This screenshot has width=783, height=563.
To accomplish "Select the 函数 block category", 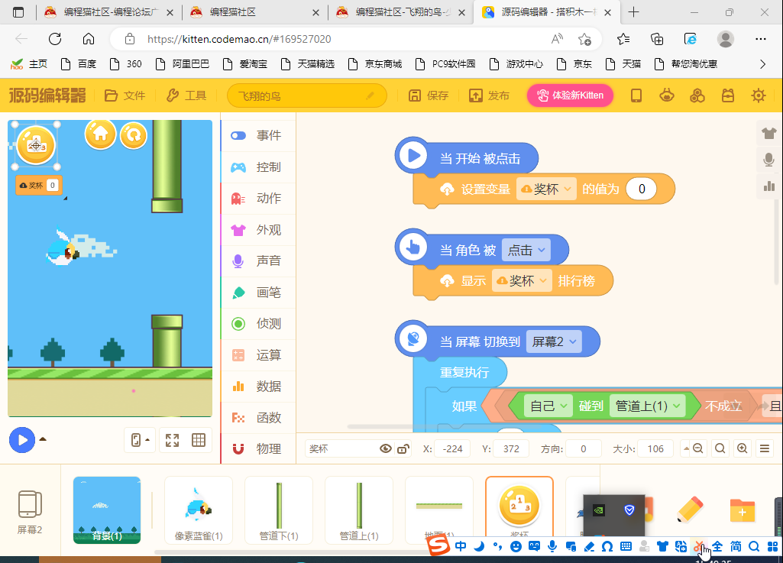I will point(258,418).
